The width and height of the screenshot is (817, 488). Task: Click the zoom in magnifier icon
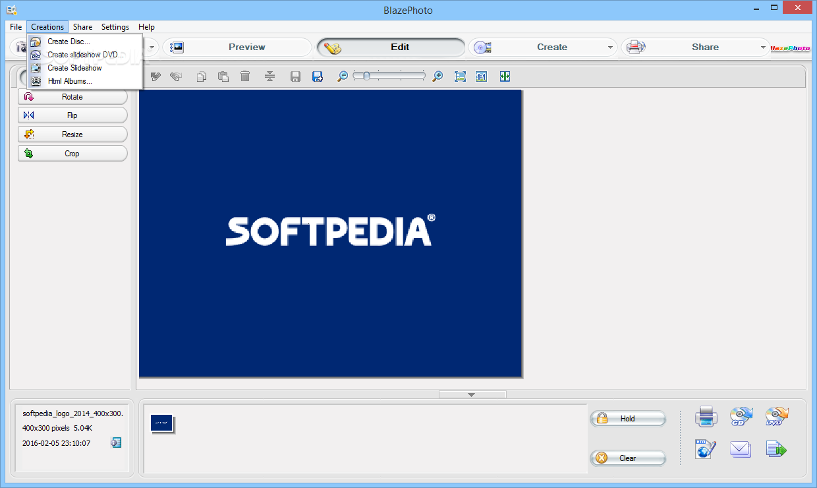(x=437, y=76)
